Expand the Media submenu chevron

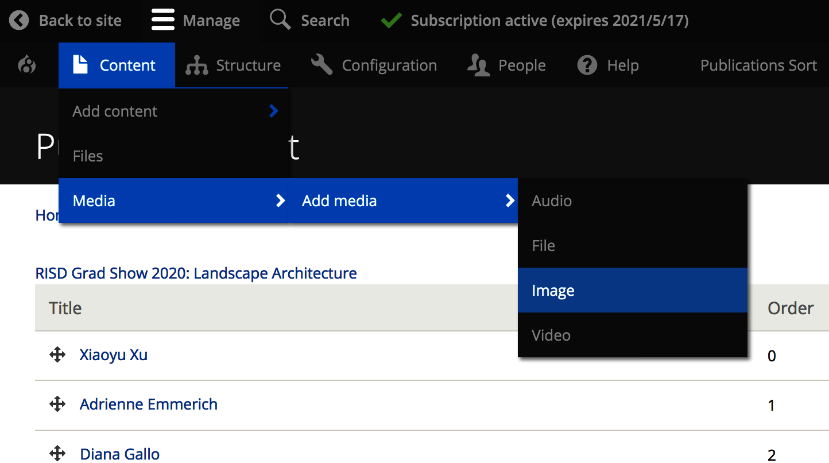[280, 200]
